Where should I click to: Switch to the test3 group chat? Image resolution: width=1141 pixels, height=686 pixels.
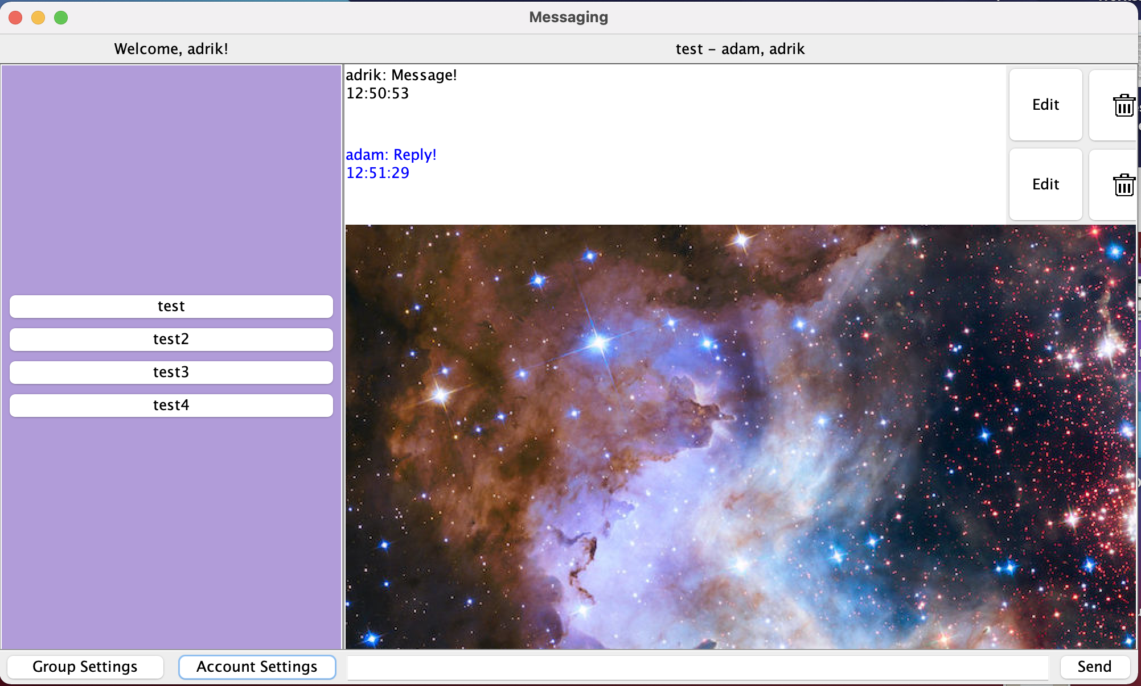click(x=171, y=373)
